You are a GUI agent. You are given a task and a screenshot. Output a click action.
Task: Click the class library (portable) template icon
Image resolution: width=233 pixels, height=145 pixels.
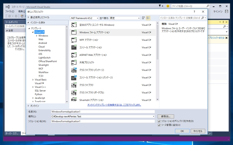tap(74, 92)
